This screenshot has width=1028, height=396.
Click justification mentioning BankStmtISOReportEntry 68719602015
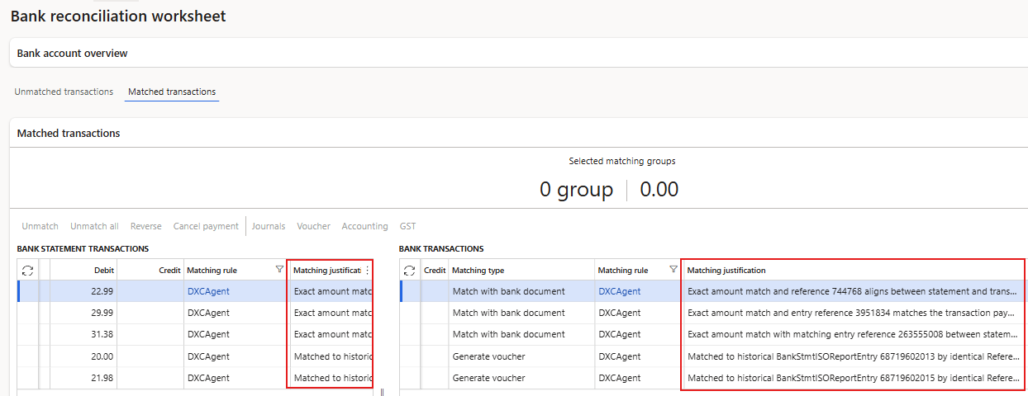click(854, 378)
